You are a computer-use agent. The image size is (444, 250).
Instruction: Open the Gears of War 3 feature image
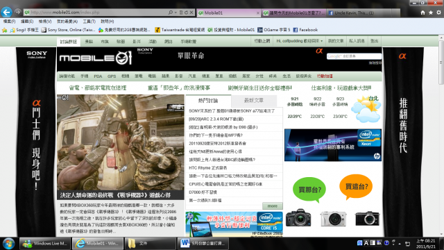point(120,142)
